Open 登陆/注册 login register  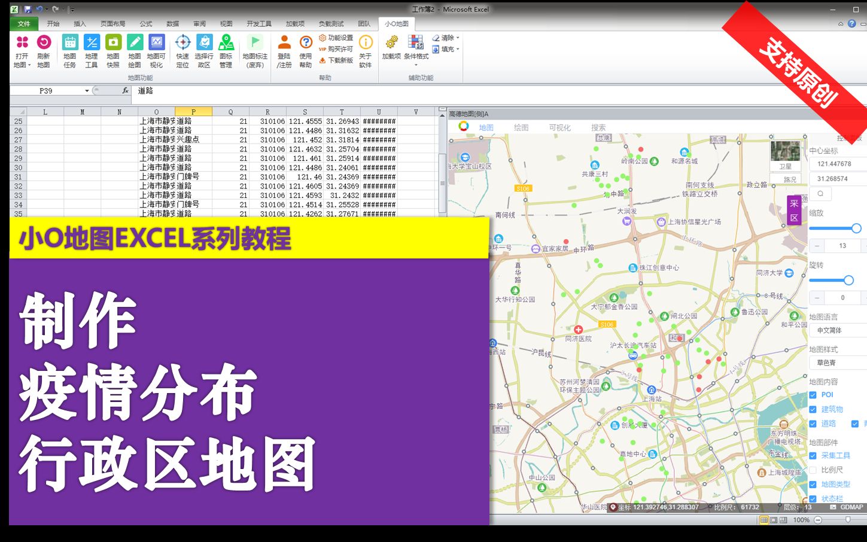284,51
